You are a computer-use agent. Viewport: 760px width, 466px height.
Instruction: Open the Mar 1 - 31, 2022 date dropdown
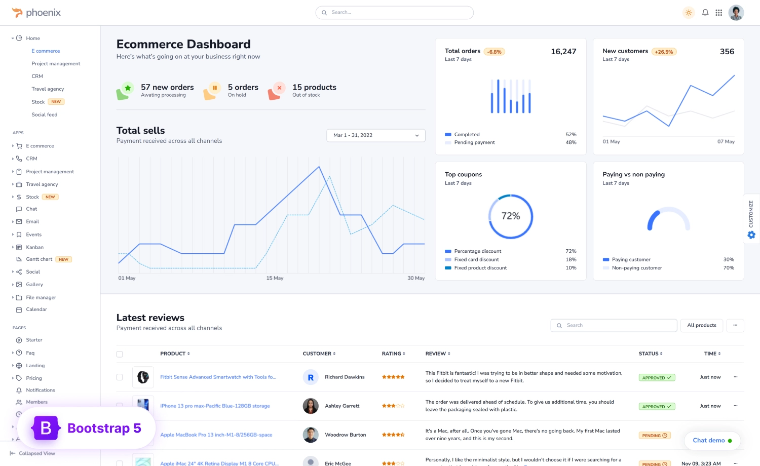point(376,135)
